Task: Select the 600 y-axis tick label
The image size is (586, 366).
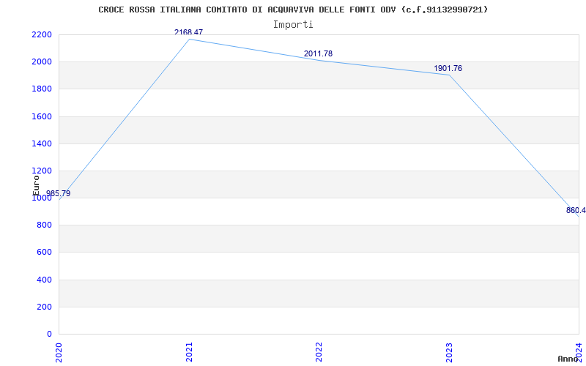Action: (44, 253)
